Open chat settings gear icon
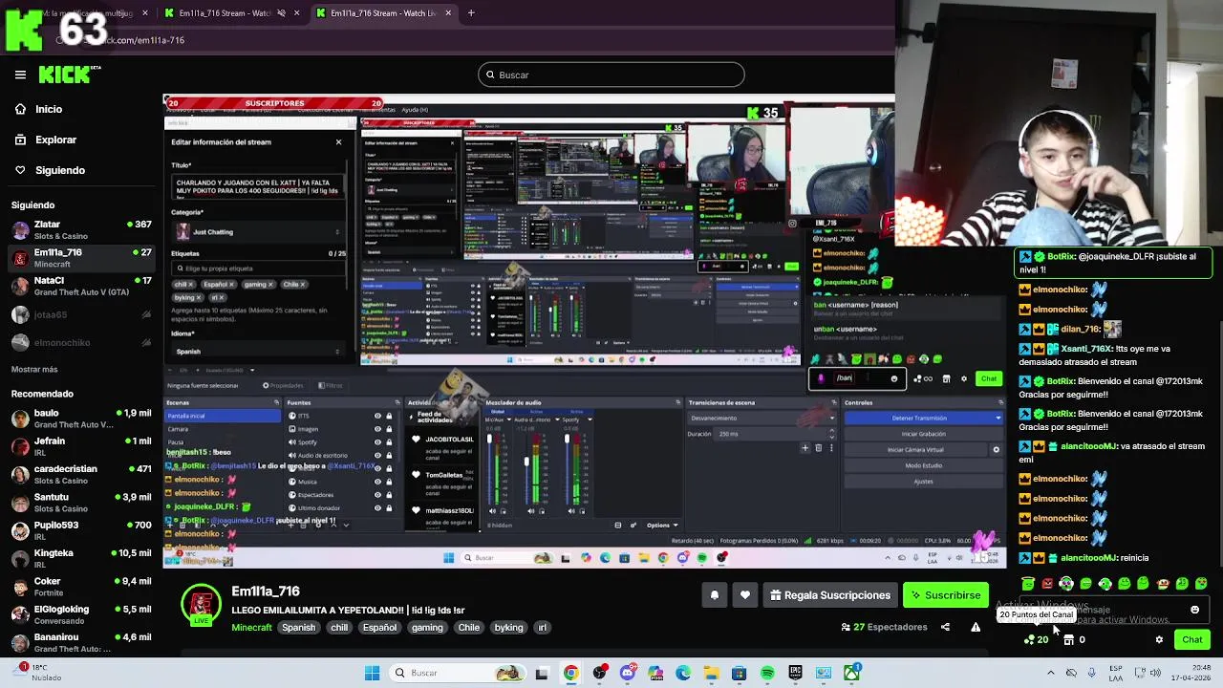This screenshot has width=1223, height=688. point(1159,639)
